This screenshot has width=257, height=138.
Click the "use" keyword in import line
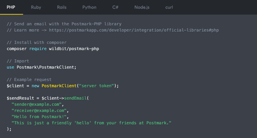[x=10, y=67]
